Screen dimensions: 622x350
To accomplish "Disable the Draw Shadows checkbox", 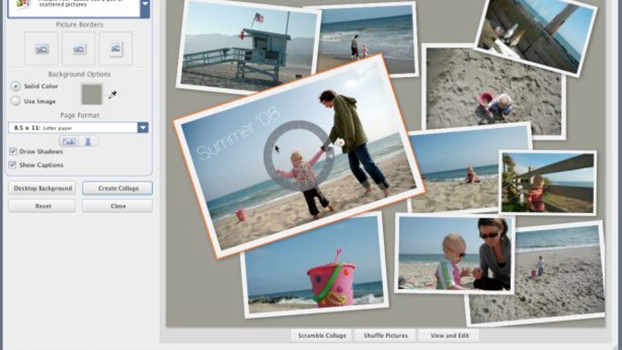I will (x=12, y=151).
